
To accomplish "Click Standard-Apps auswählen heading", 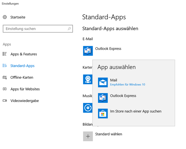I will pyautogui.click(x=110, y=29).
